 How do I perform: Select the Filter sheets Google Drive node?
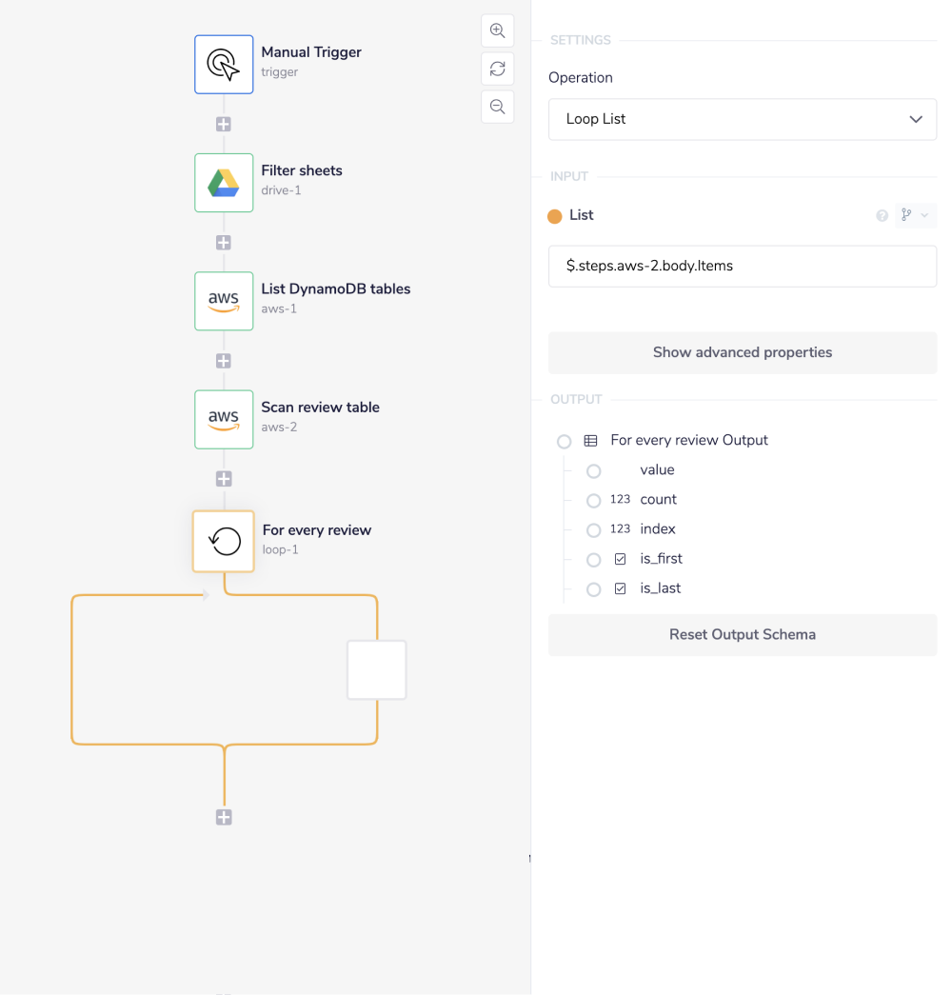(224, 183)
